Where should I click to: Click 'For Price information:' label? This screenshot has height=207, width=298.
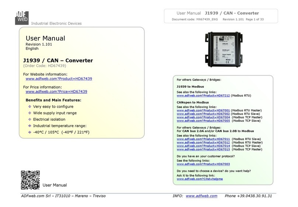click(x=42, y=87)
